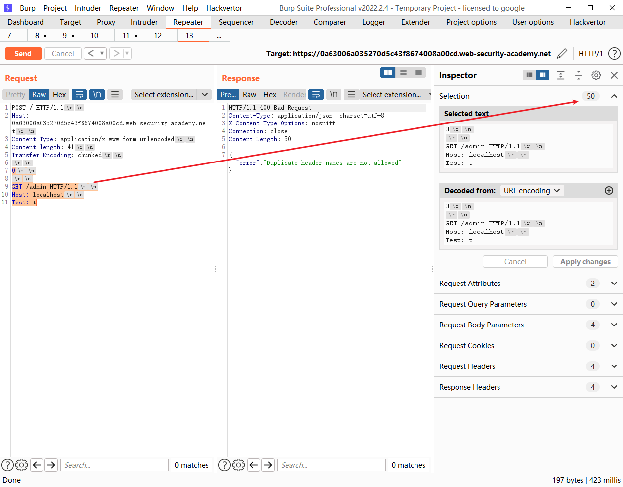Go to previous match in Response search
This screenshot has width=623, height=487.
point(254,465)
